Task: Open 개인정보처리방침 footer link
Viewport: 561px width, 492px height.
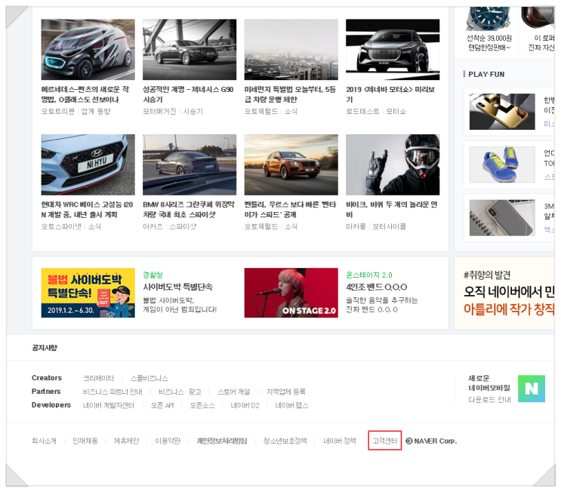Action: (x=222, y=441)
